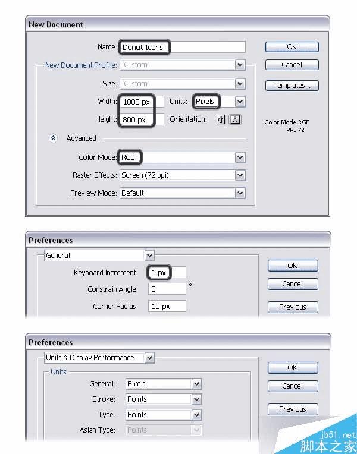Open the Units dropdown in New Document

pyautogui.click(x=240, y=102)
